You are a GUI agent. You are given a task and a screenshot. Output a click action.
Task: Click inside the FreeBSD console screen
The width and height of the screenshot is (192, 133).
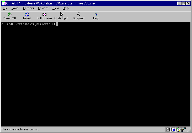pyautogui.click(x=96, y=74)
